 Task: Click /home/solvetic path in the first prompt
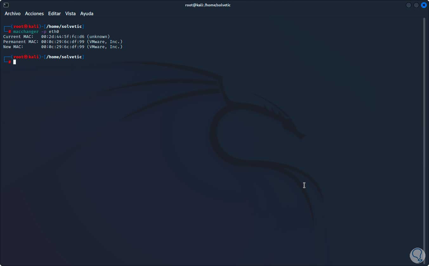tap(64, 27)
